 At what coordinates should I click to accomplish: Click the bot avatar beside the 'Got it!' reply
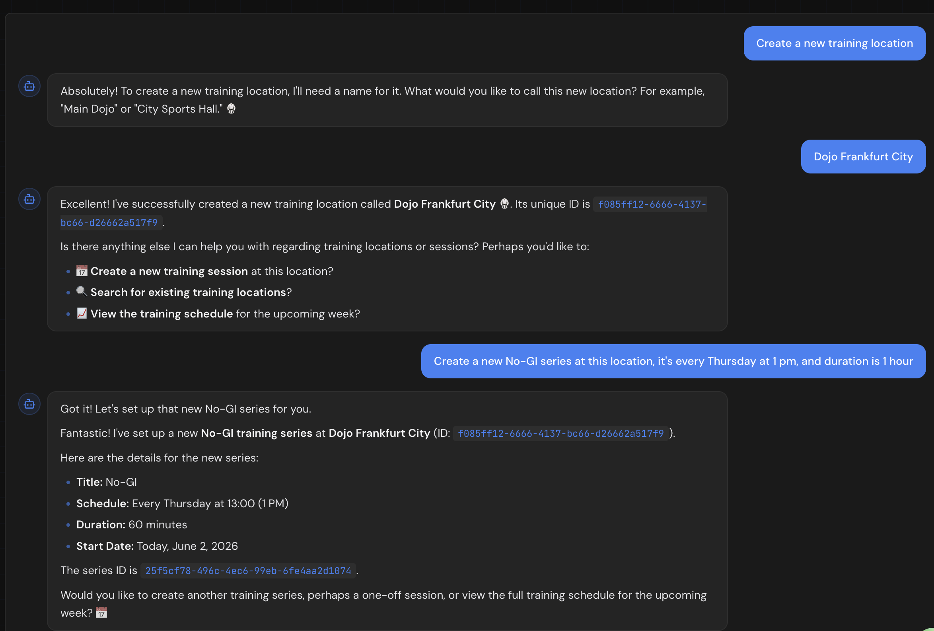click(x=29, y=404)
